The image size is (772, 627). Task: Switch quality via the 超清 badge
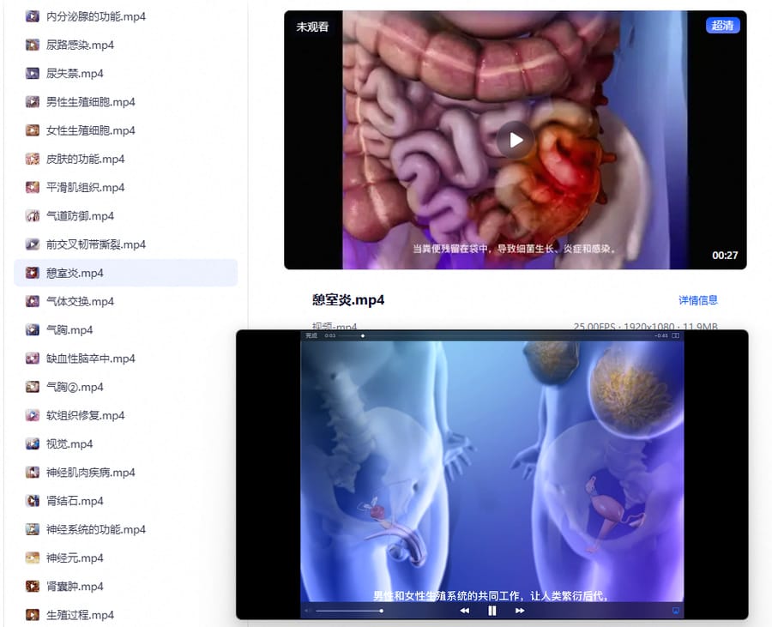(722, 25)
